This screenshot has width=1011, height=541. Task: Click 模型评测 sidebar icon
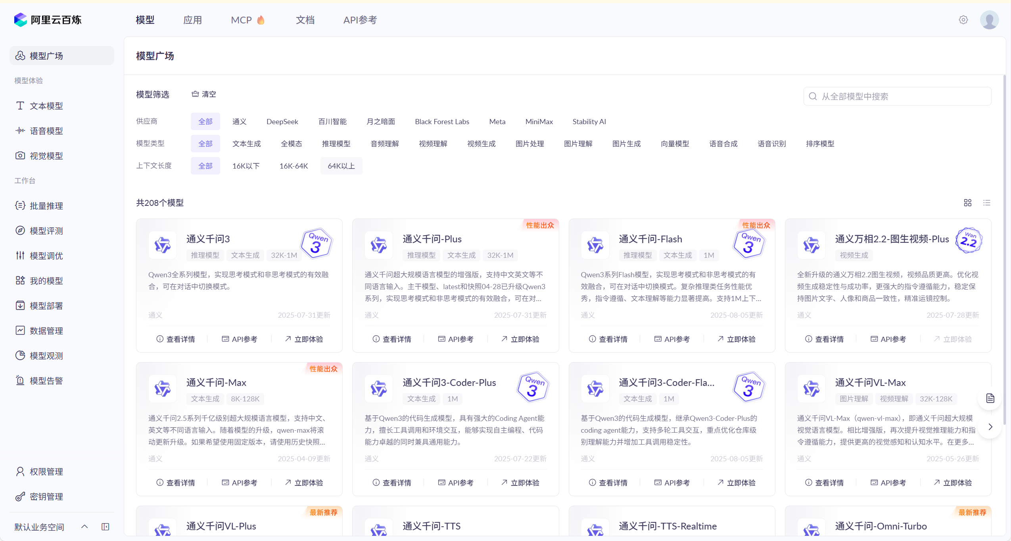(20, 230)
